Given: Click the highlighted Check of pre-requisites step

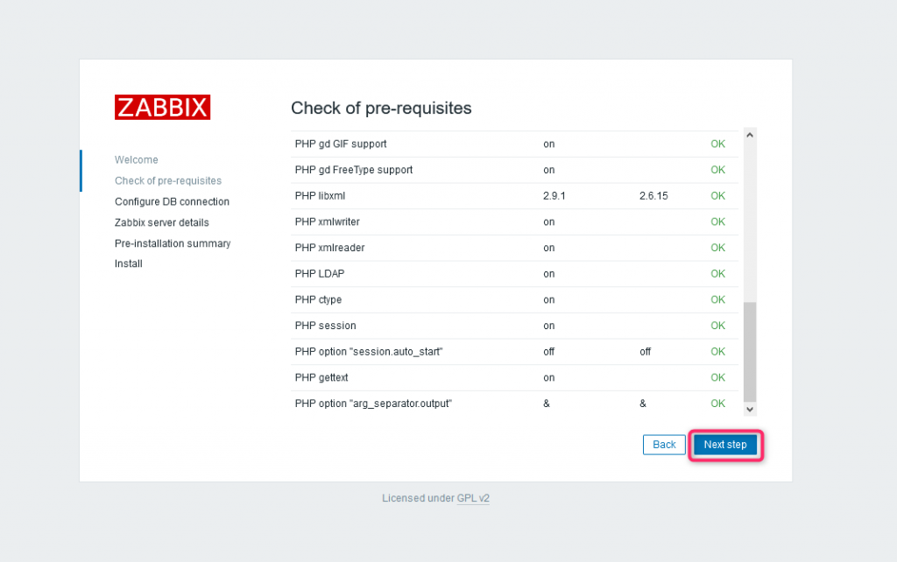Looking at the screenshot, I should (167, 180).
